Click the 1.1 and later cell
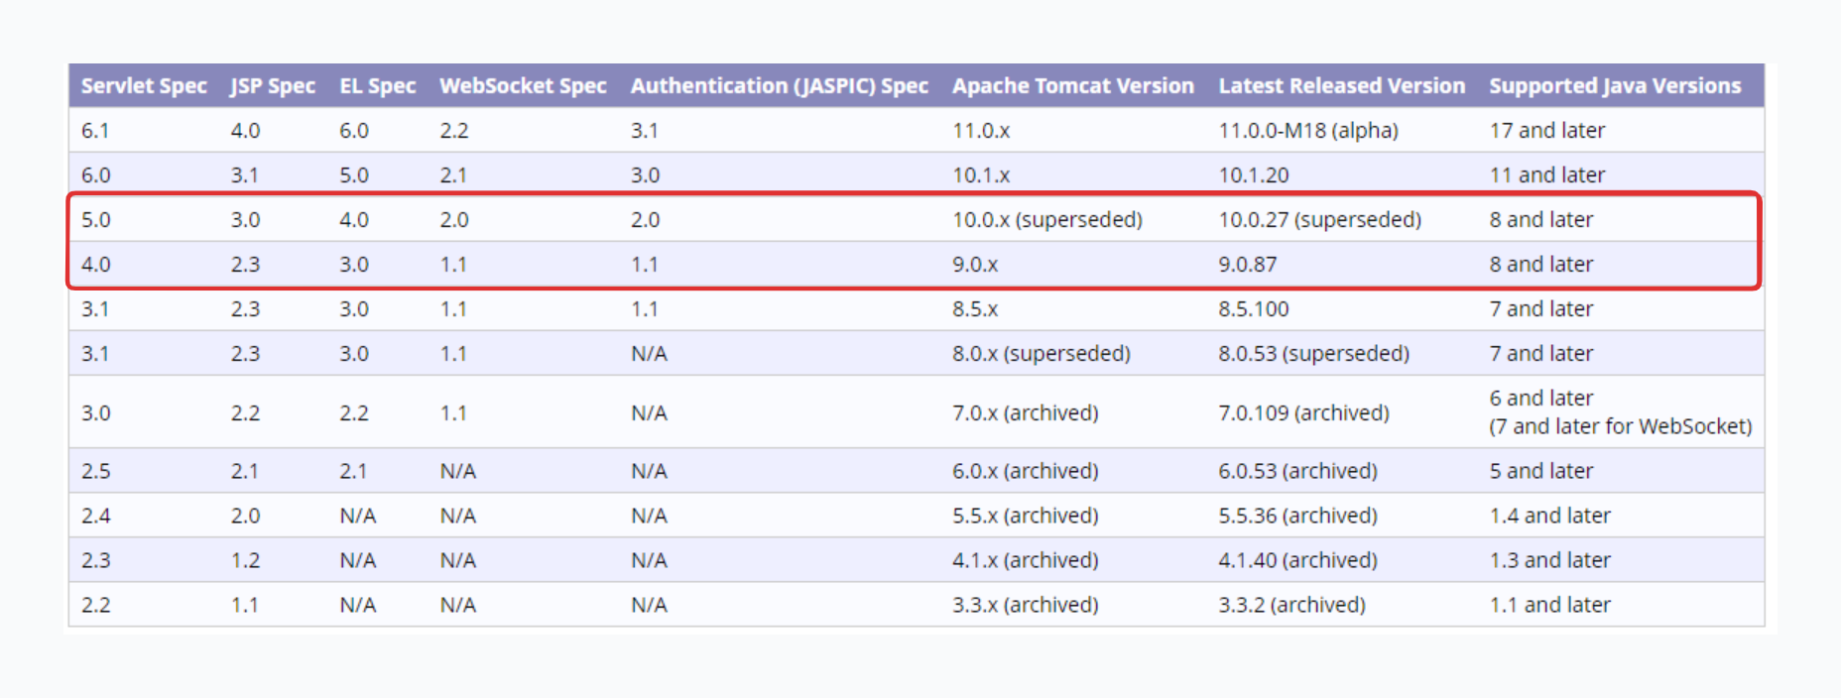Viewport: 1841px width, 698px height. point(1549,605)
